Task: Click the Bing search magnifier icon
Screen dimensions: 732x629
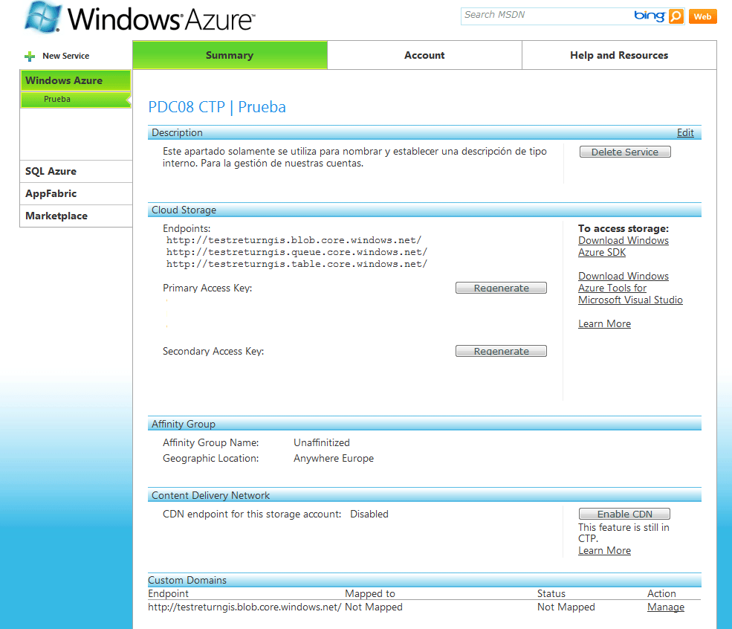Action: pyautogui.click(x=676, y=16)
